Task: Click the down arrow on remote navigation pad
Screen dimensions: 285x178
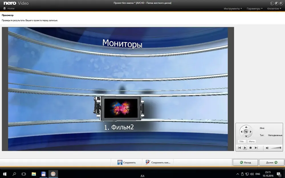Action: [246, 136]
